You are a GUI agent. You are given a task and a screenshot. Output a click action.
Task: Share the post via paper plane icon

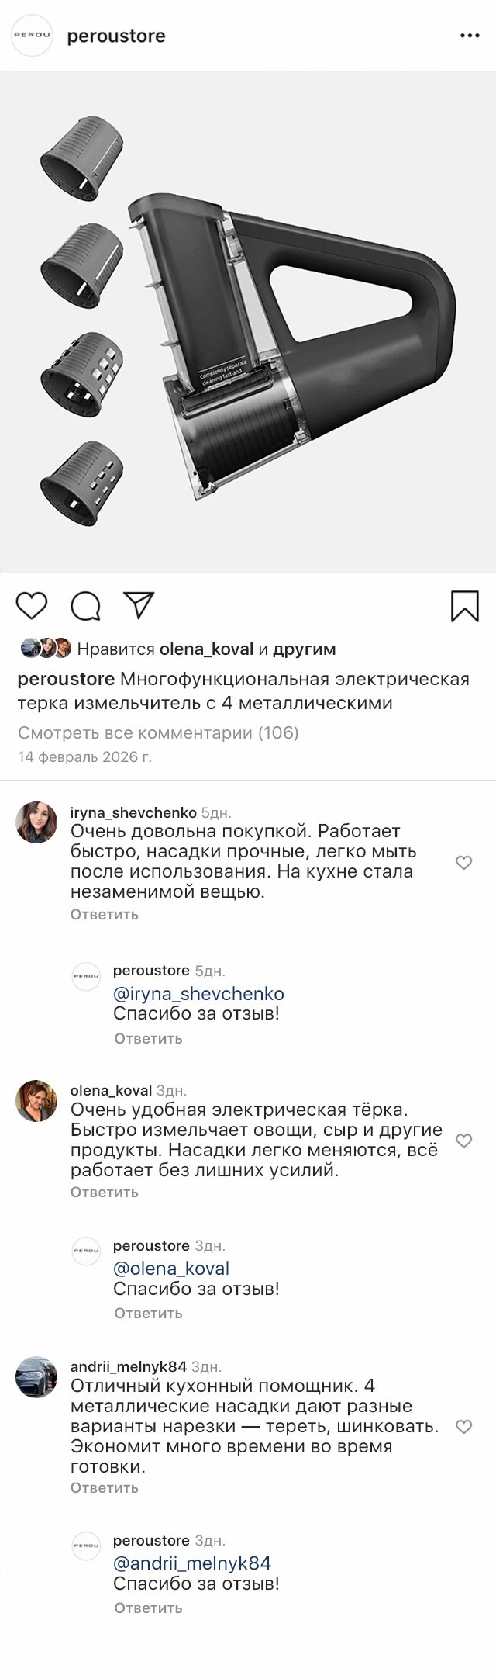(x=139, y=605)
